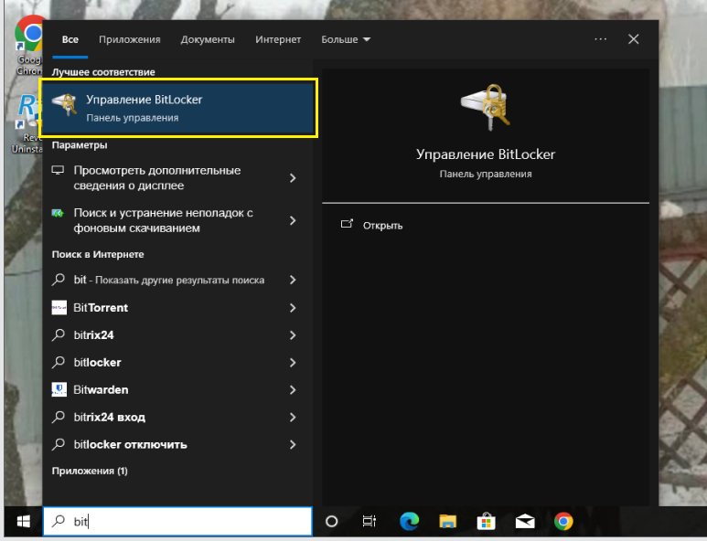The height and width of the screenshot is (541, 707).
Task: Expand arrow for background download troubleshooting
Action: pos(293,220)
